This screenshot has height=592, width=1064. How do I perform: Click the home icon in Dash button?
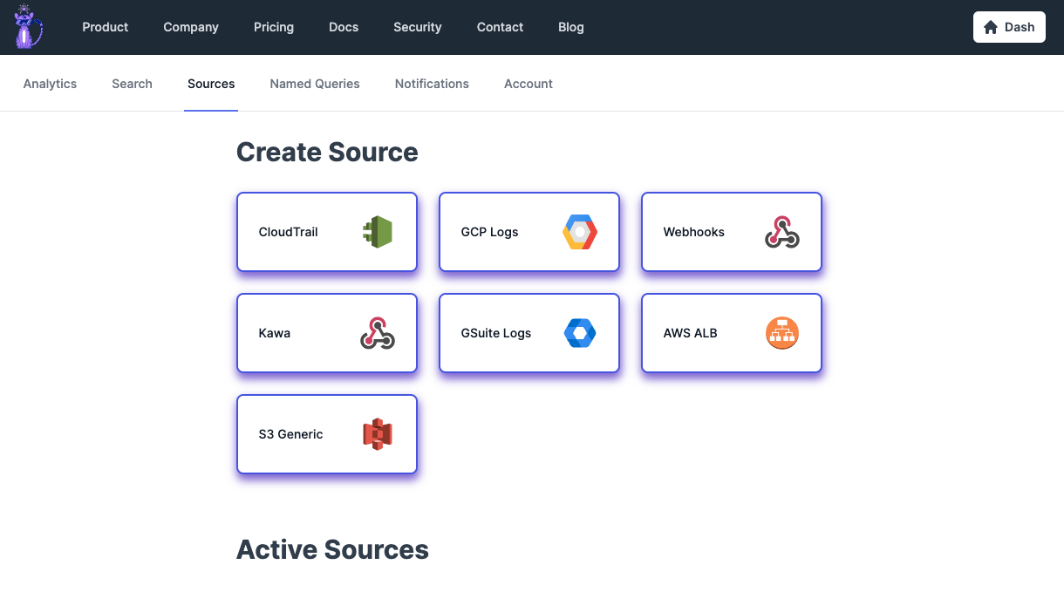[991, 27]
